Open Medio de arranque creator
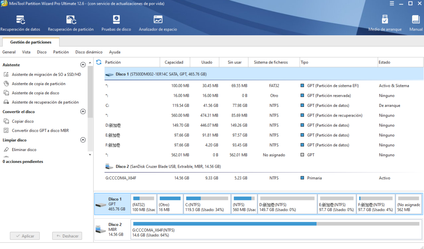The width and height of the screenshot is (424, 249). (x=385, y=22)
